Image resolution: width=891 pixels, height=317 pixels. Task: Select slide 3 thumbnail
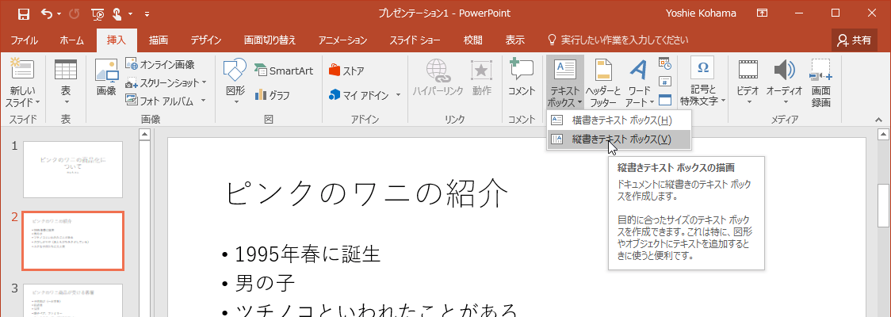(x=73, y=300)
